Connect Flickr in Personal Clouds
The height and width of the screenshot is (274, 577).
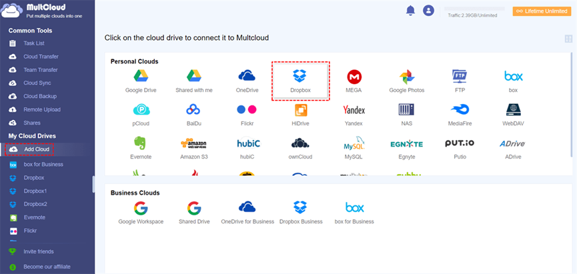tap(247, 115)
